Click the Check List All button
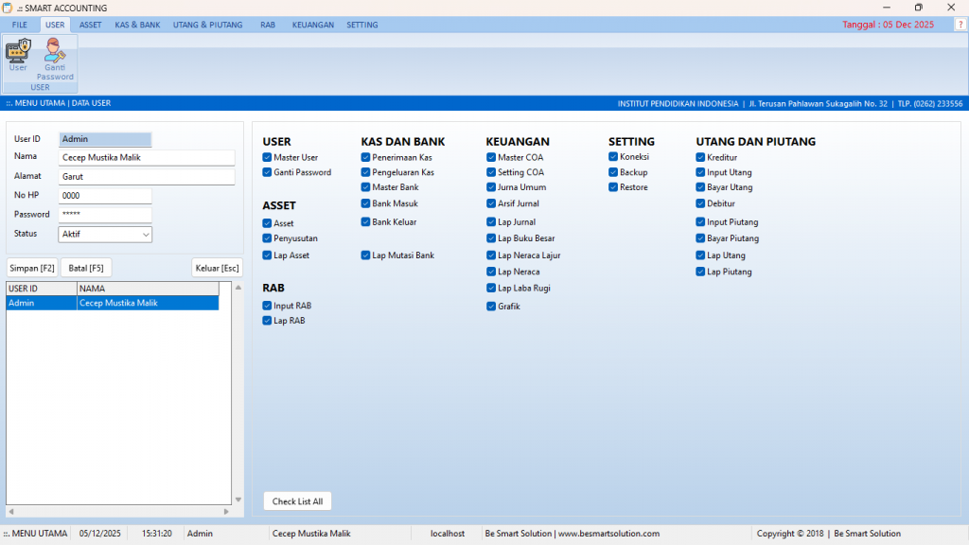Screen dimensions: 969x545 tap(297, 501)
